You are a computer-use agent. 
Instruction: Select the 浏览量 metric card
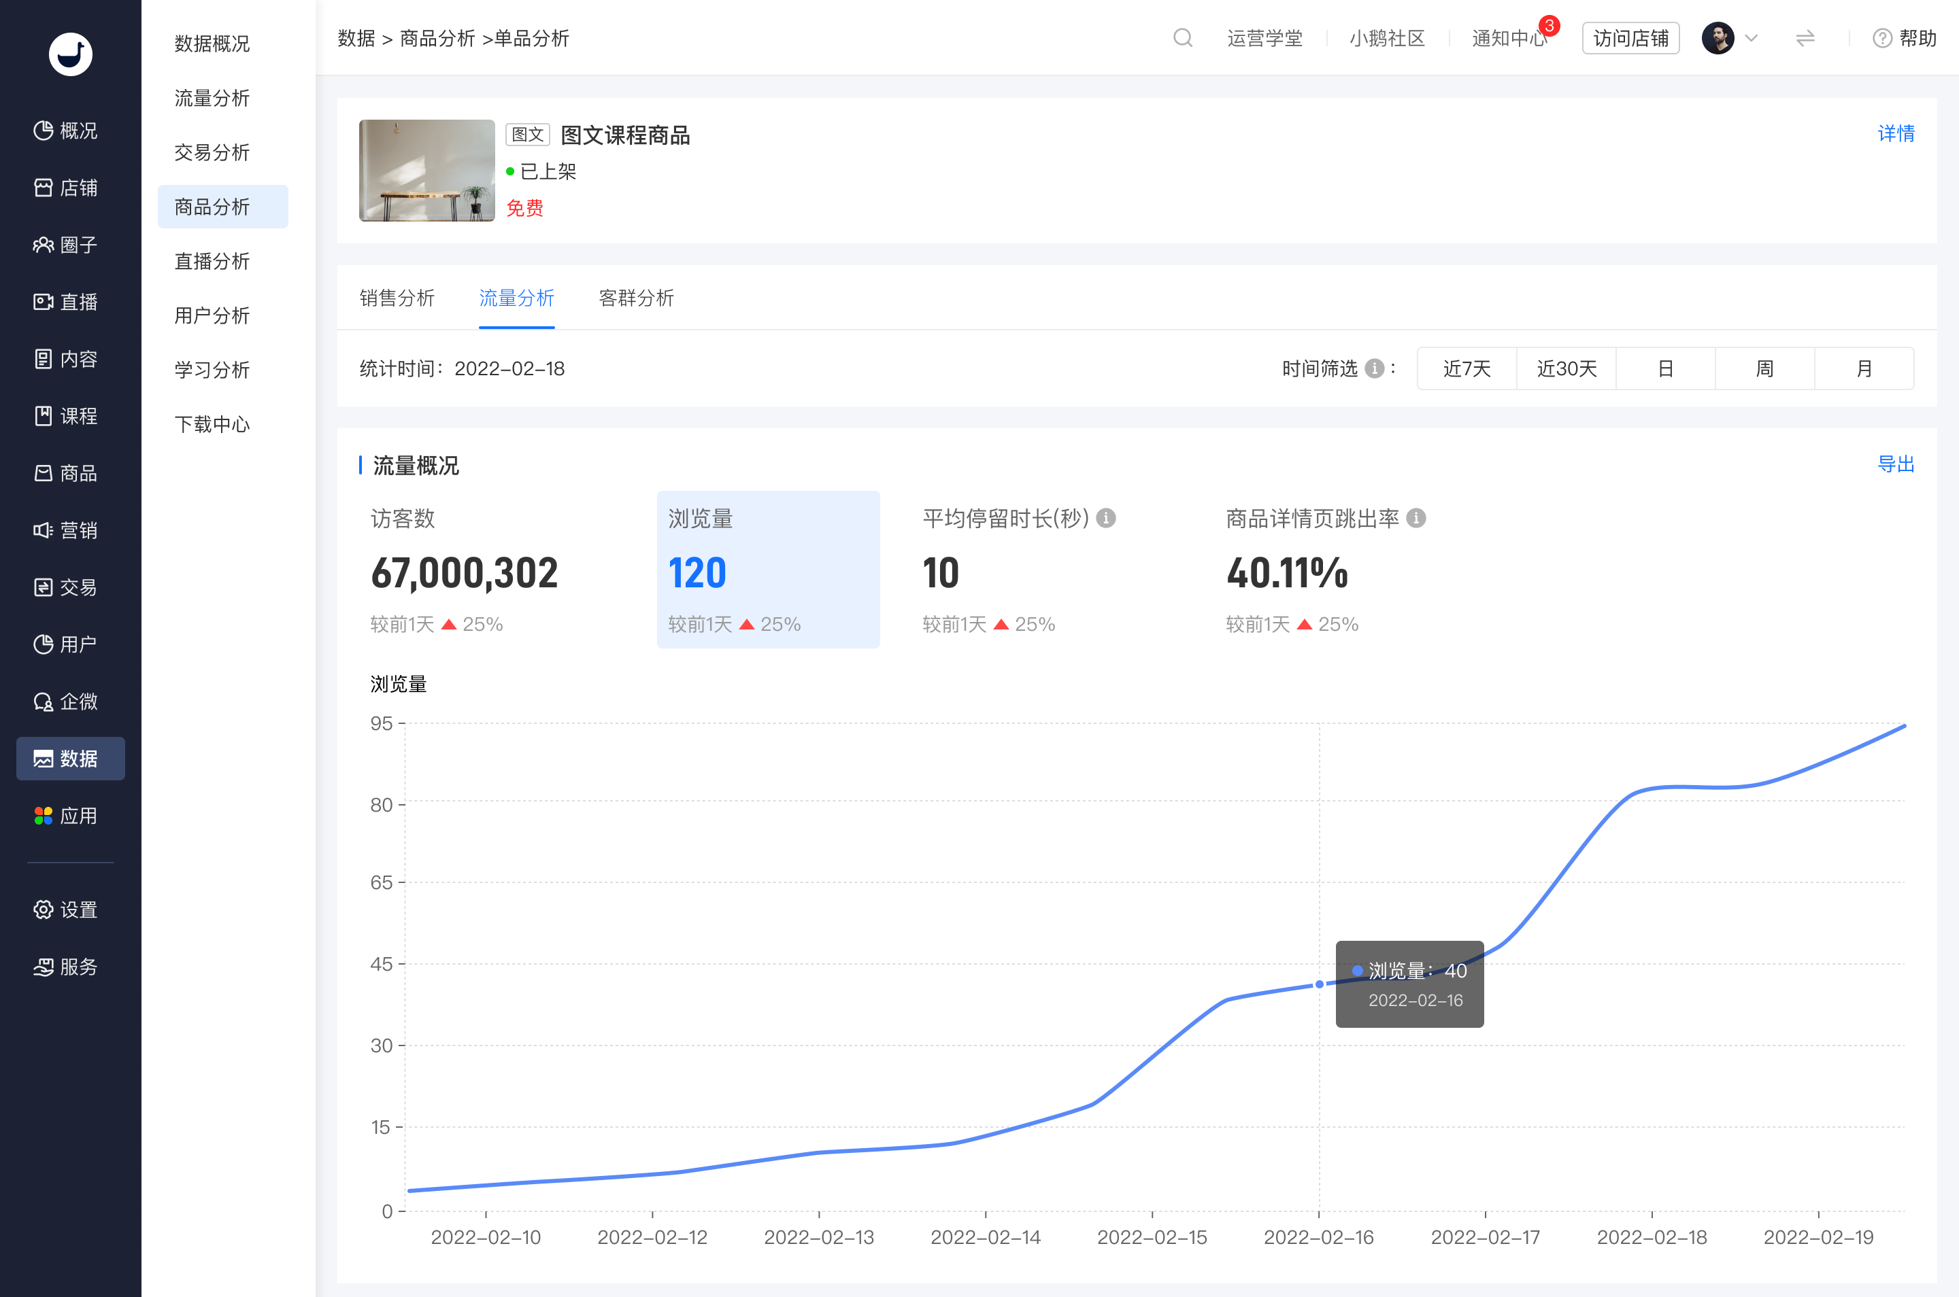[768, 570]
